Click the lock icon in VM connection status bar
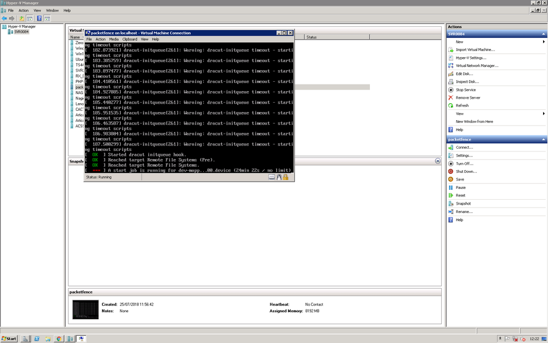Image resolution: width=548 pixels, height=343 pixels. click(x=286, y=177)
